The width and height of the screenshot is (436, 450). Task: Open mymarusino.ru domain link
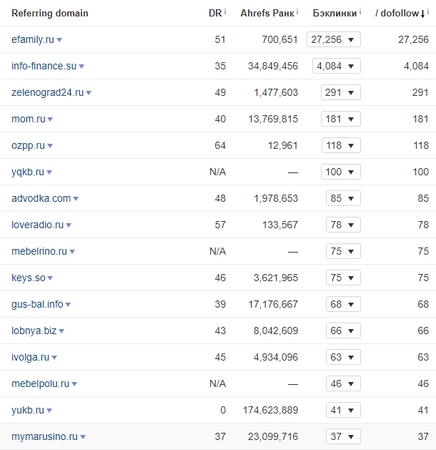click(44, 436)
